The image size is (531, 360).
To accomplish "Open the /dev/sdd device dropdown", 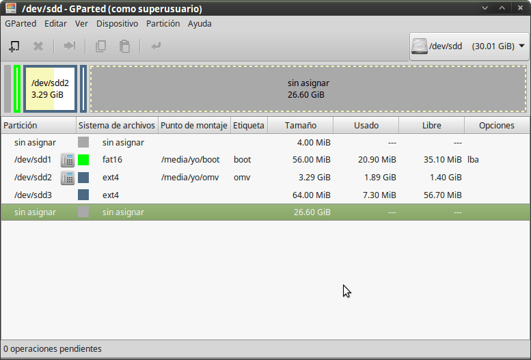I will (469, 46).
